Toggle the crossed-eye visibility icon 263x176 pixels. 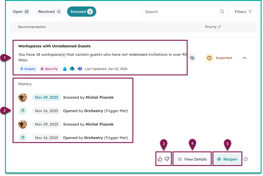click(192, 58)
